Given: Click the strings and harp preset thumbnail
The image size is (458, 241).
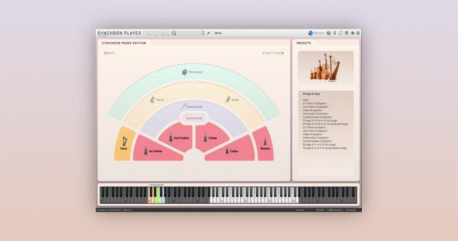Looking at the screenshot, I should click(326, 68).
